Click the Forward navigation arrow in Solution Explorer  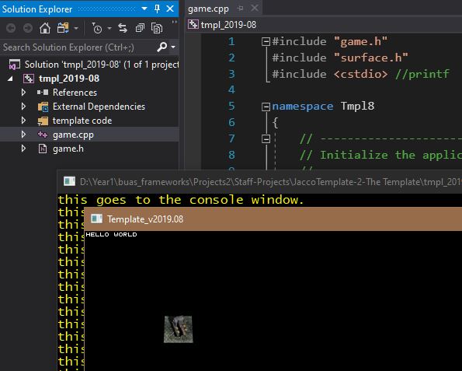[28, 28]
